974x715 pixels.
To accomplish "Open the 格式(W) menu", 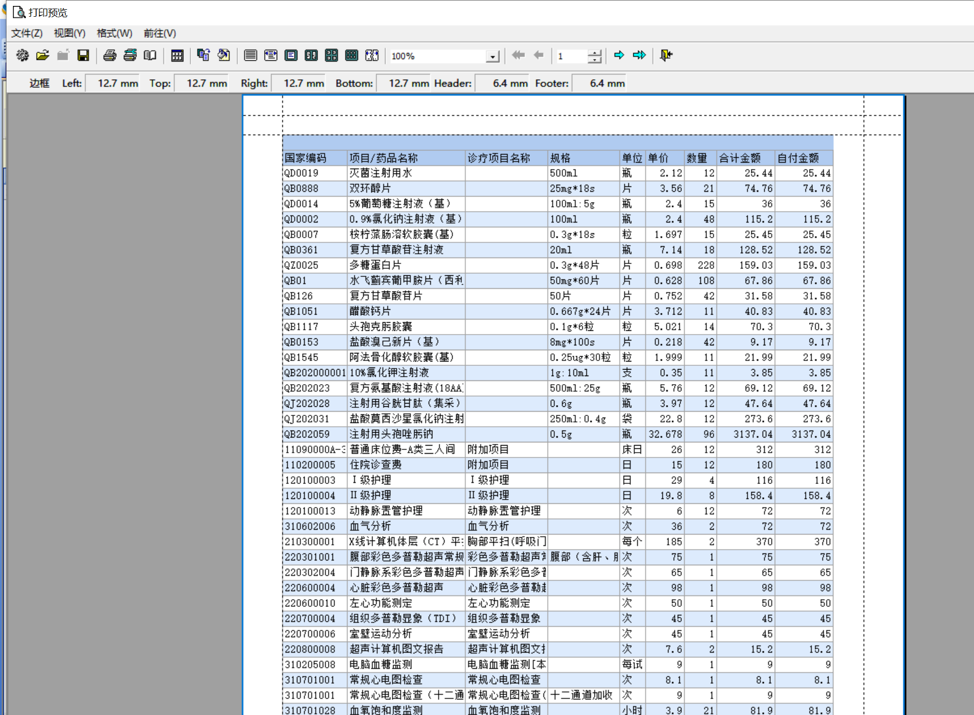I will [x=114, y=33].
